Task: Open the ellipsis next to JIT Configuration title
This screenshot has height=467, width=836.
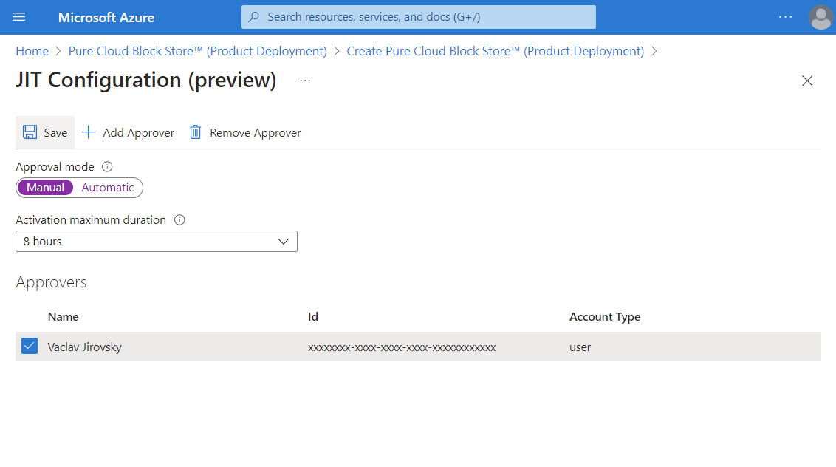Action: pos(305,81)
